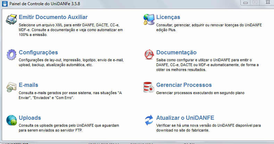Minimize the UniDANFe control panel window
This screenshot has height=144, width=274.
[x=246, y=2]
